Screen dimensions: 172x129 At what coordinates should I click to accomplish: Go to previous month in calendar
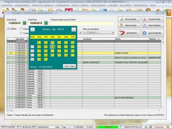33,30
